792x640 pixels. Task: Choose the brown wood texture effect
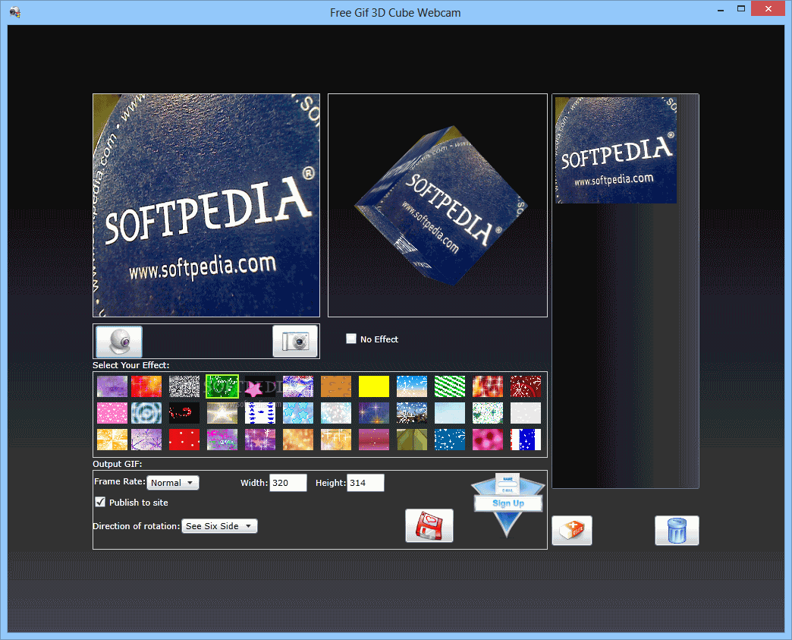[336, 386]
